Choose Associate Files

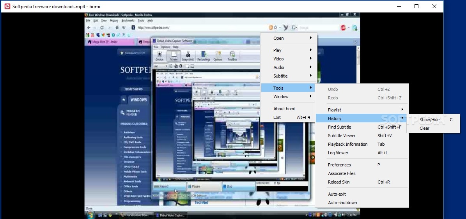coord(362,173)
